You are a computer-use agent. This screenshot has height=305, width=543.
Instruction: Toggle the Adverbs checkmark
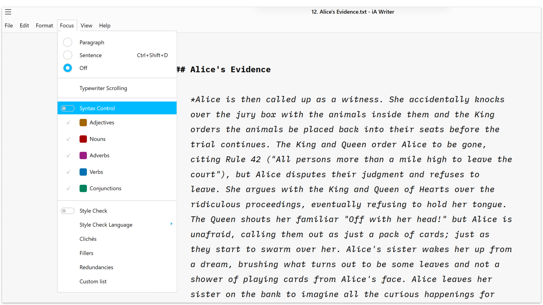coord(68,155)
